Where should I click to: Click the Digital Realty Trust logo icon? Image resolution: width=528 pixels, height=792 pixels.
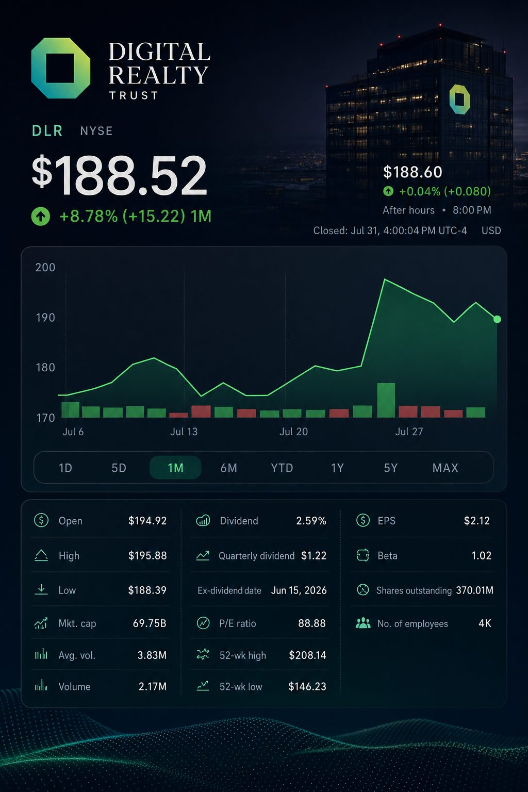[61, 68]
